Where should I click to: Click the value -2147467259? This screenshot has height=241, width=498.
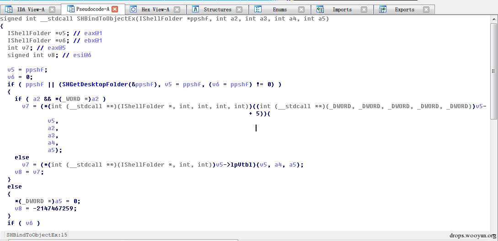point(53,208)
